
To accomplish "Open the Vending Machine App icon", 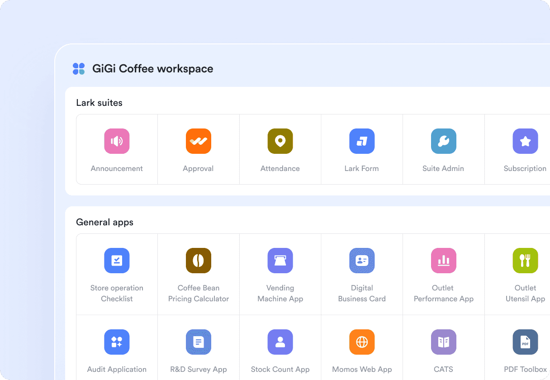I will [x=280, y=261].
